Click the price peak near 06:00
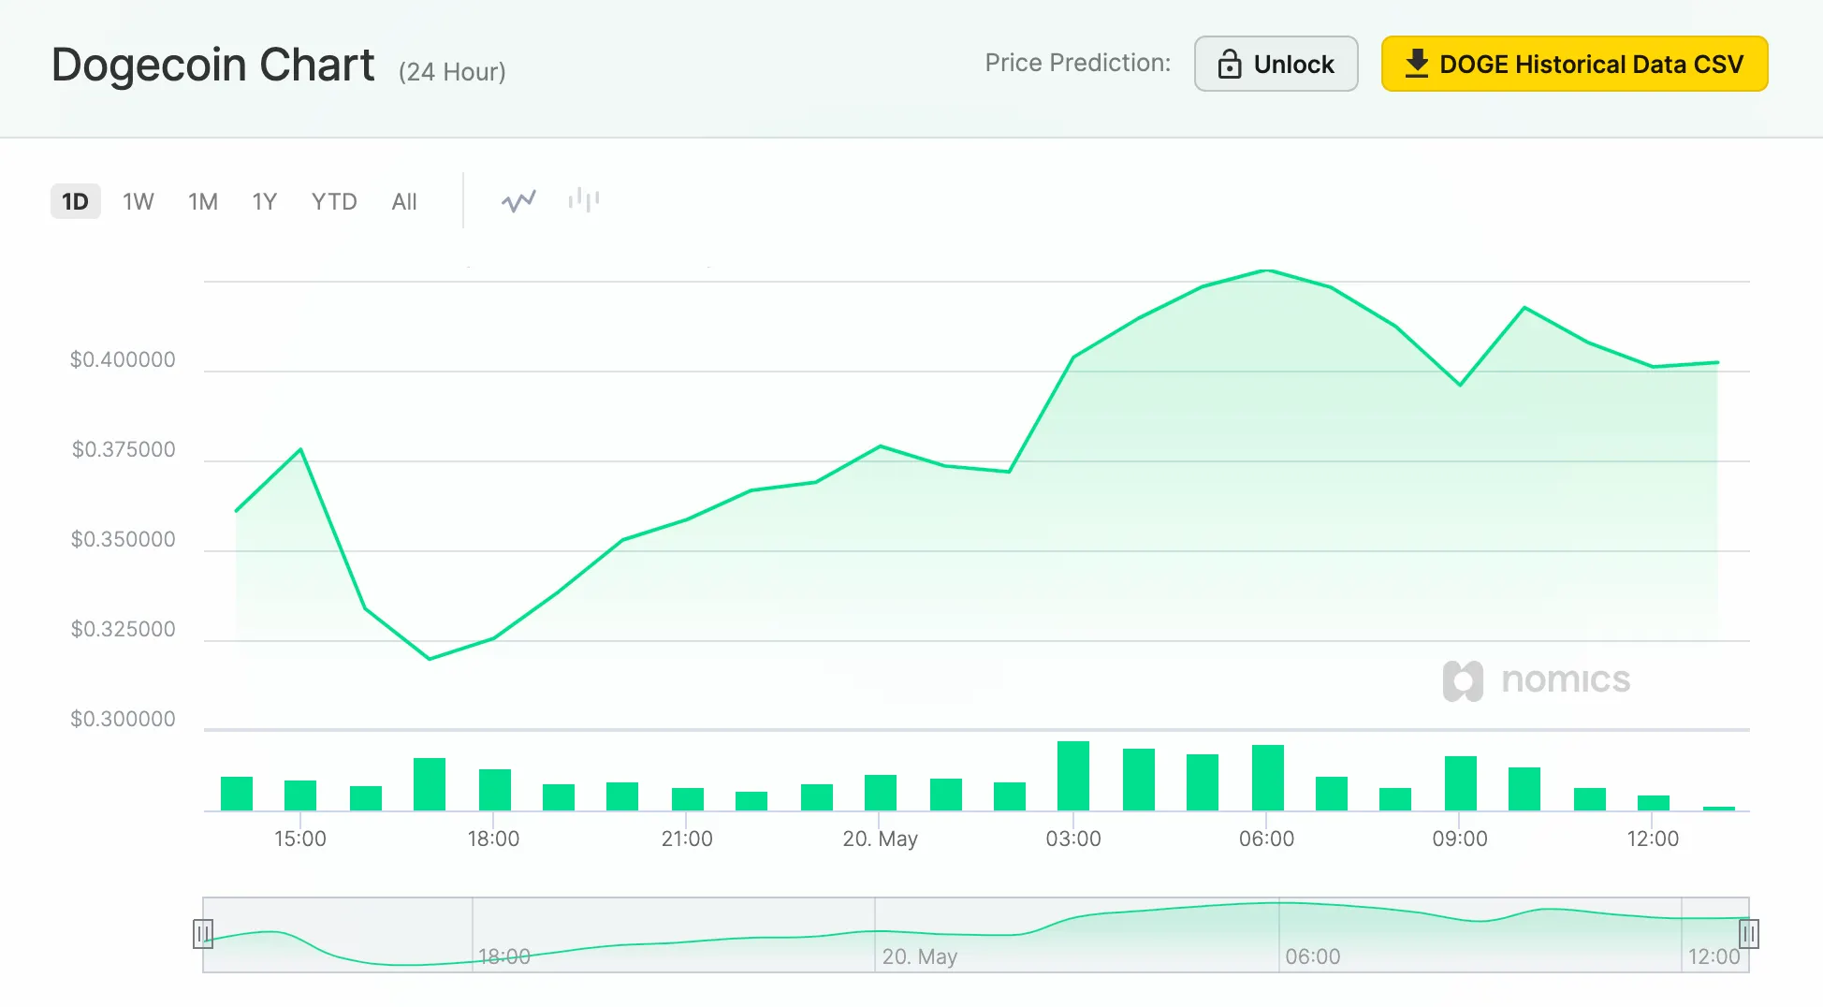The width and height of the screenshot is (1823, 1007). point(1268,270)
